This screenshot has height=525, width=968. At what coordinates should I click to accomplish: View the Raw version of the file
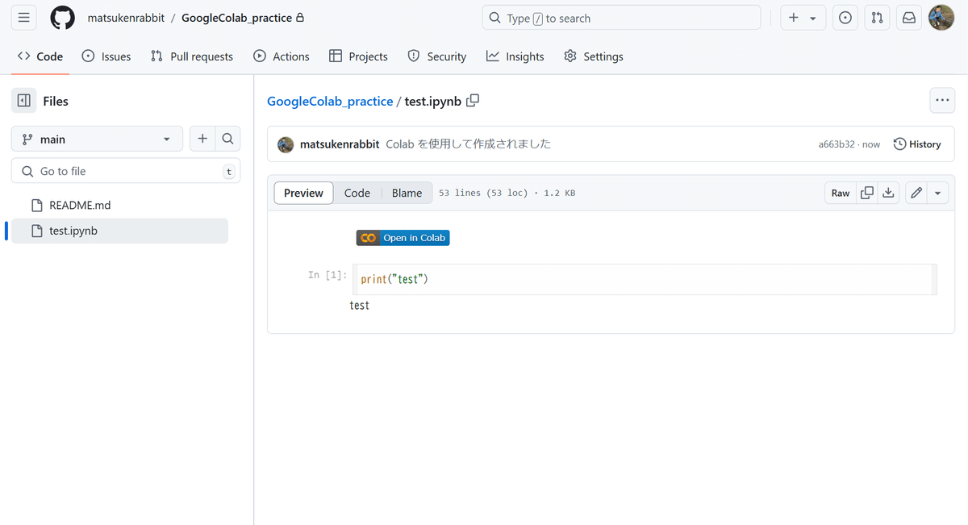[840, 193]
